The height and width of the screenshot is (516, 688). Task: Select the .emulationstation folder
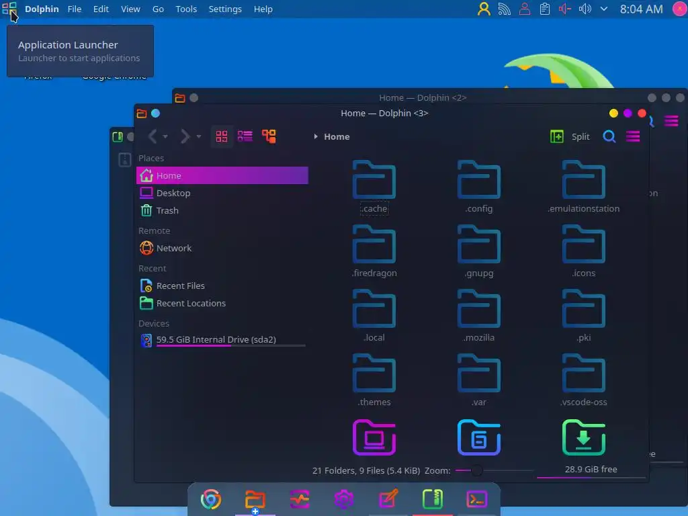584,187
